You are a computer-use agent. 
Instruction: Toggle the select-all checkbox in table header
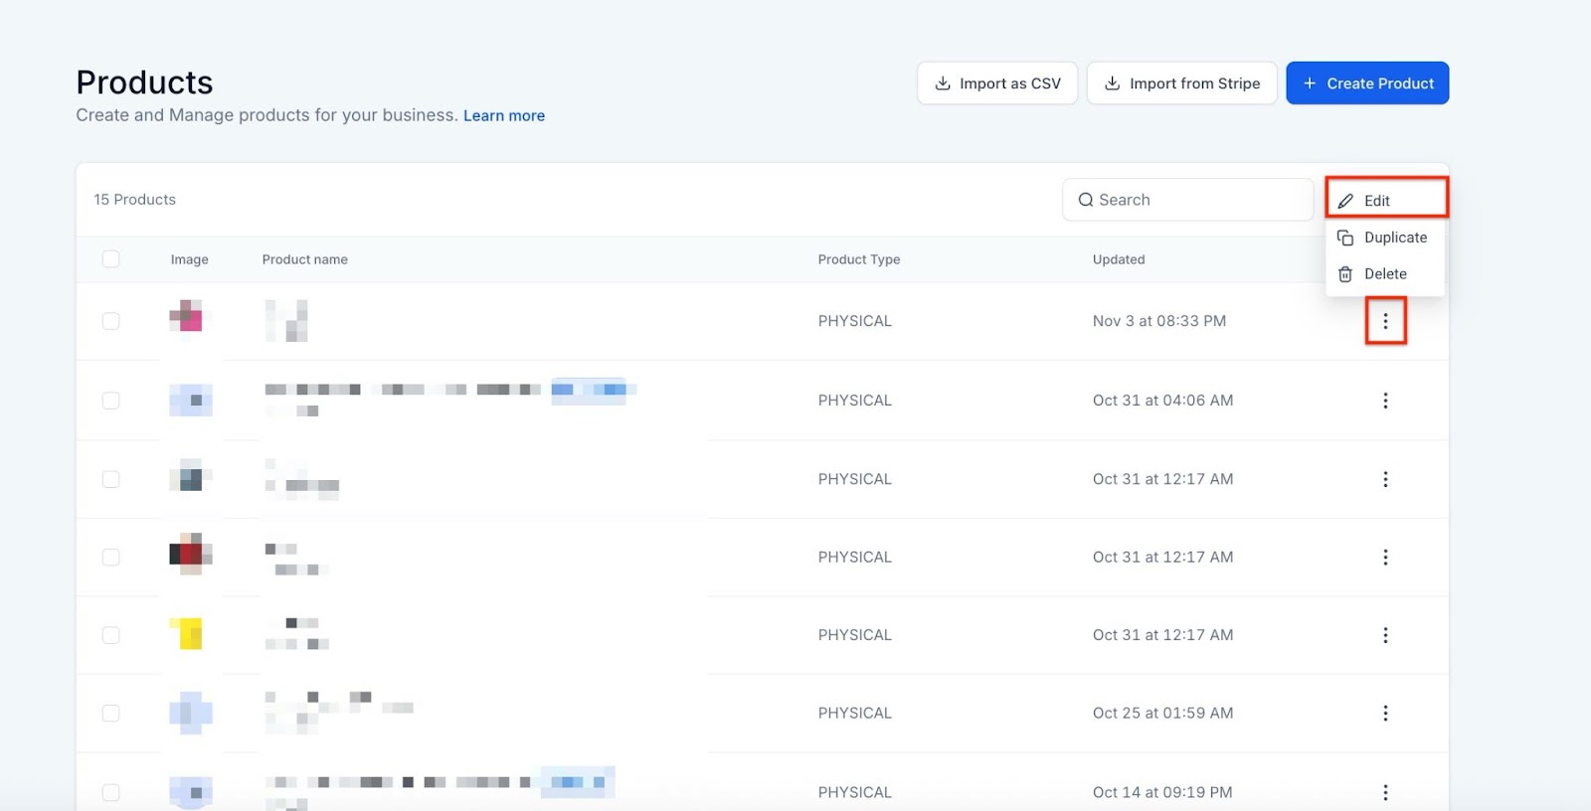pyautogui.click(x=110, y=259)
